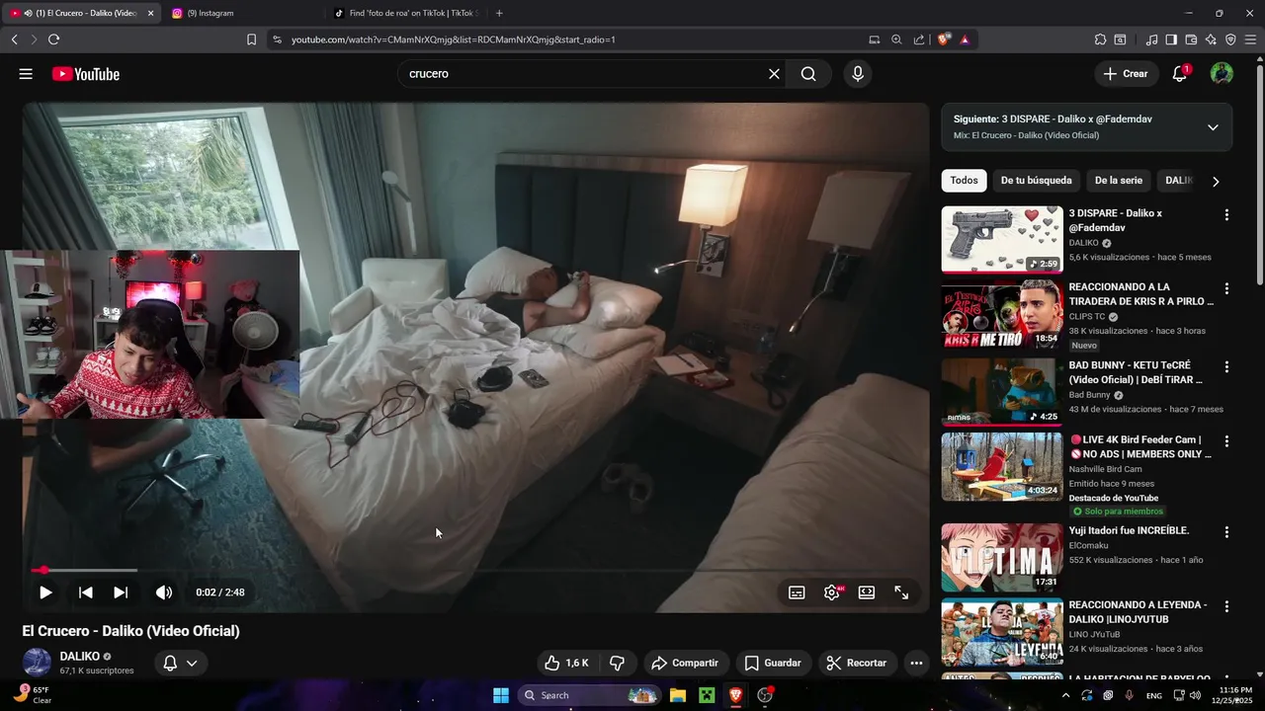Open the browser extensions puzzle icon
The image size is (1265, 711).
[x=1100, y=39]
